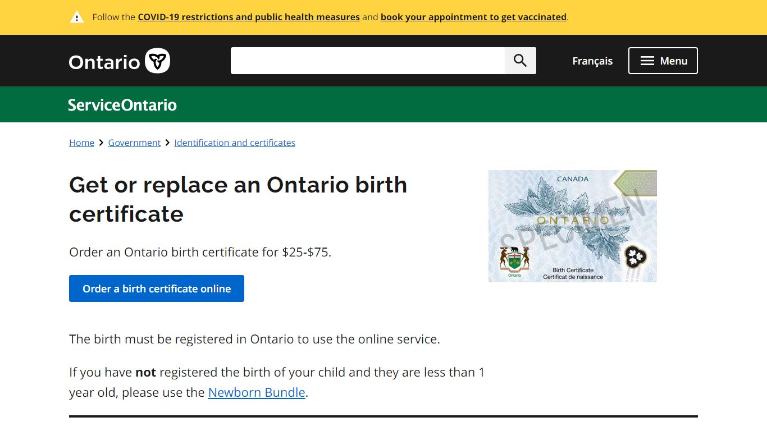
Task: Open COVID-19 restrictions and public health measures link
Action: click(249, 17)
